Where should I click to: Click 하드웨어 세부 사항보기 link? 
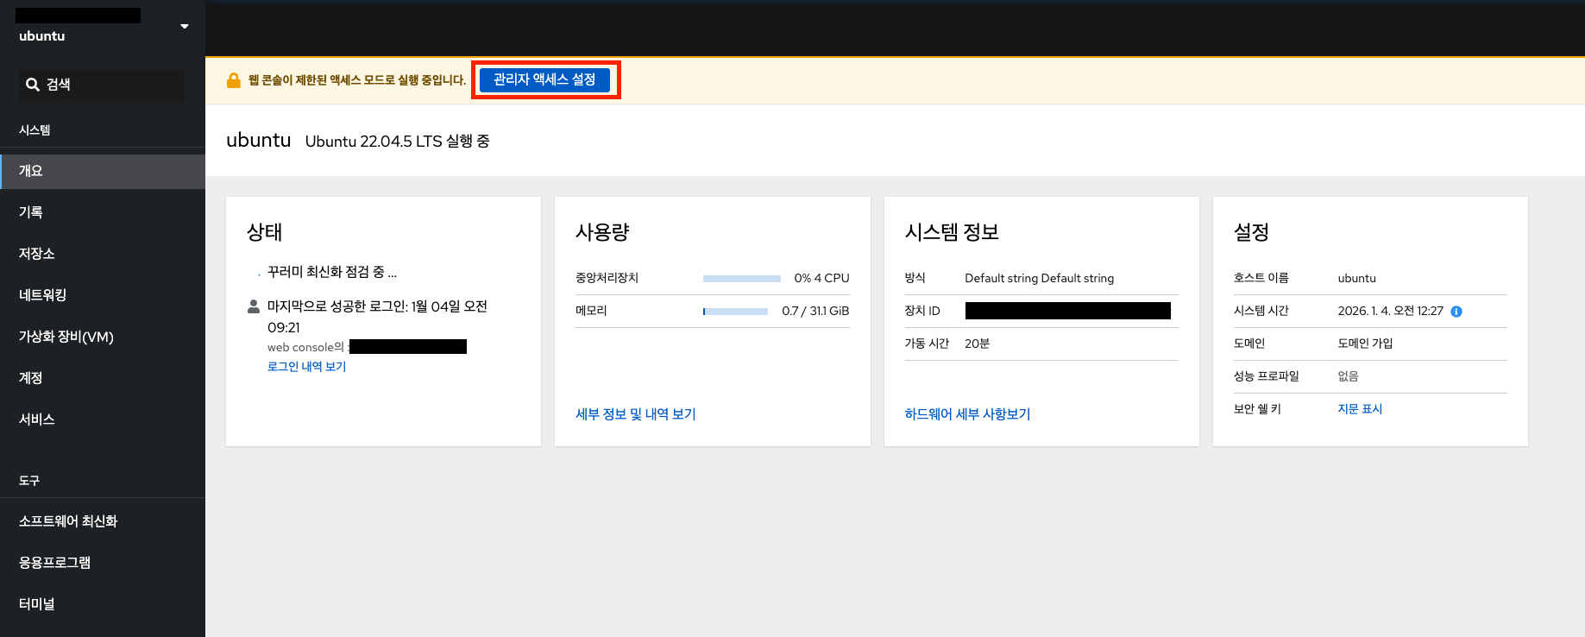click(x=967, y=414)
